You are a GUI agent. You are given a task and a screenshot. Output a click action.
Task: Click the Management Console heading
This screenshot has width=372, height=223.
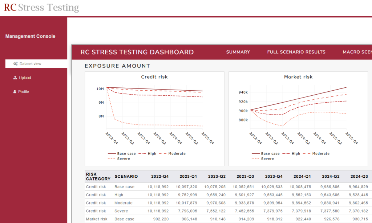[x=31, y=36]
